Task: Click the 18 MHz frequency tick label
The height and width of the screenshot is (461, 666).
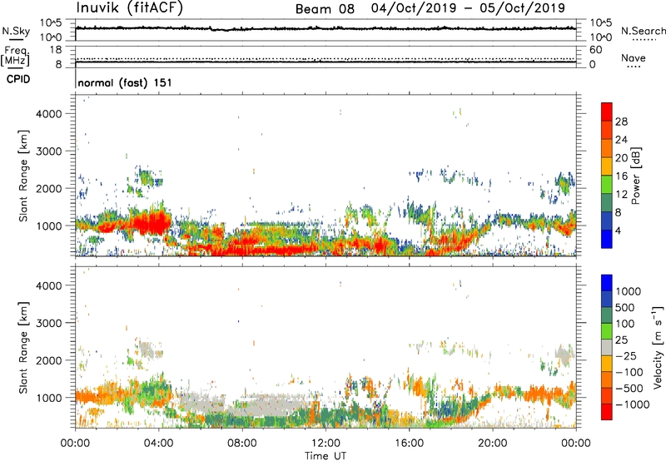Action: pyautogui.click(x=55, y=50)
